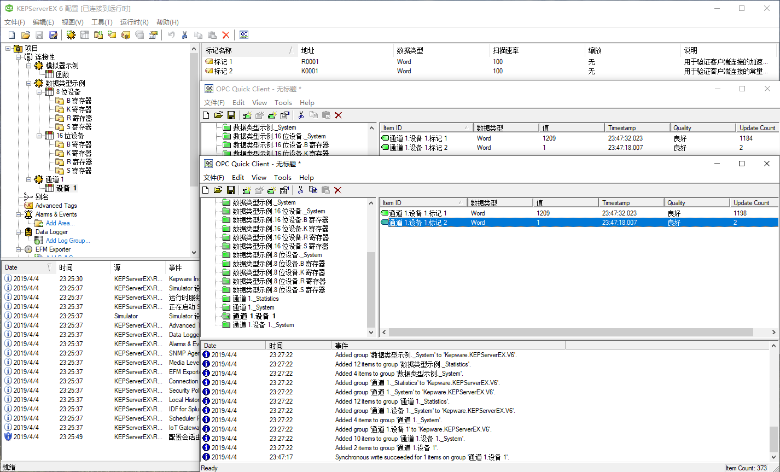Click Cut scissors in front Quick Client toolbar
Image resolution: width=780 pixels, height=472 pixels.
300,190
